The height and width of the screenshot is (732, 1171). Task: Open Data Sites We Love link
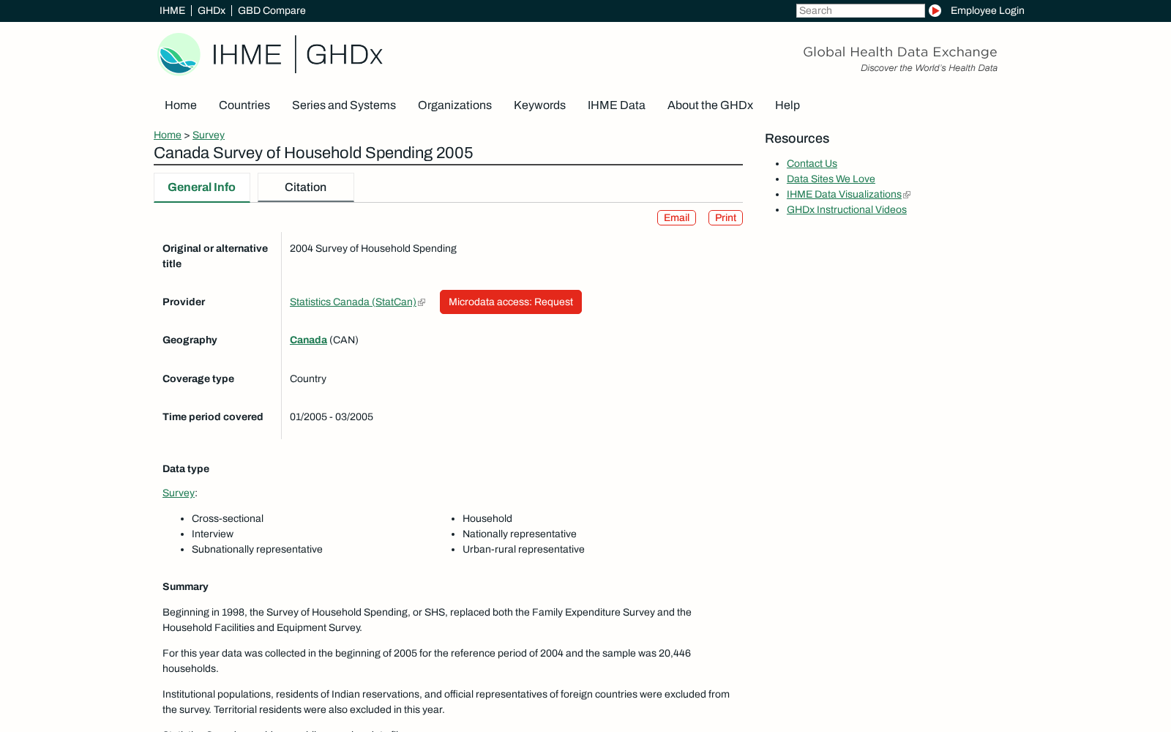(831, 179)
